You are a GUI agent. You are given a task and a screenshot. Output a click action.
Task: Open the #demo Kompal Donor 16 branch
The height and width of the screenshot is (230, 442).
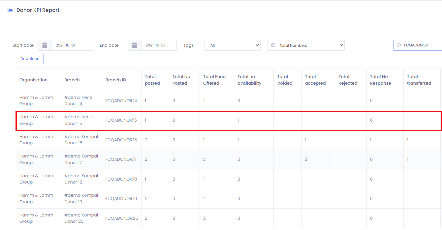[81, 140]
